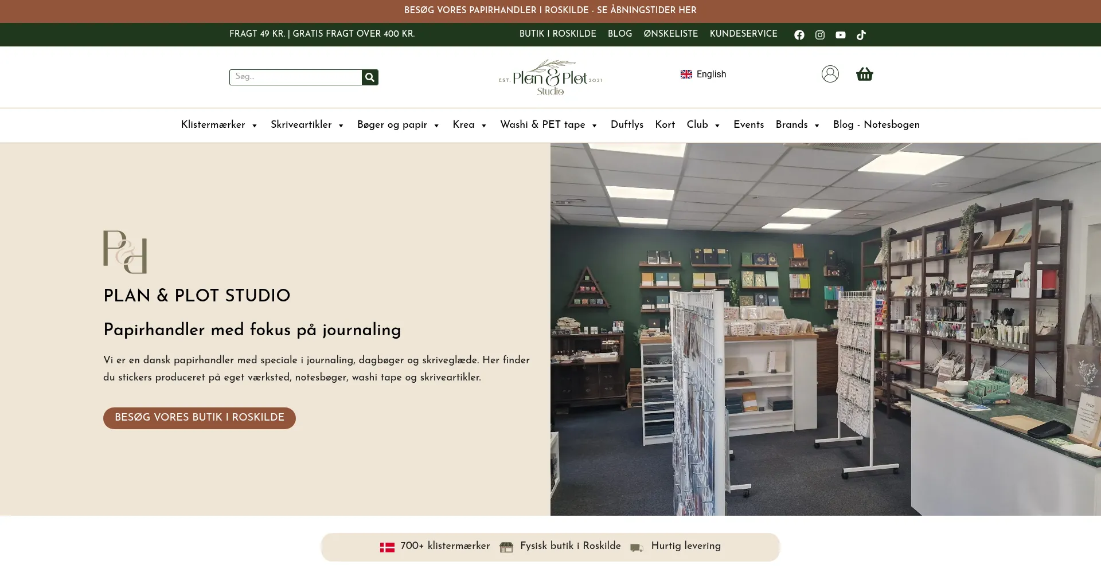This screenshot has width=1101, height=569.
Task: Open the YouTube social icon
Action: (x=841, y=35)
